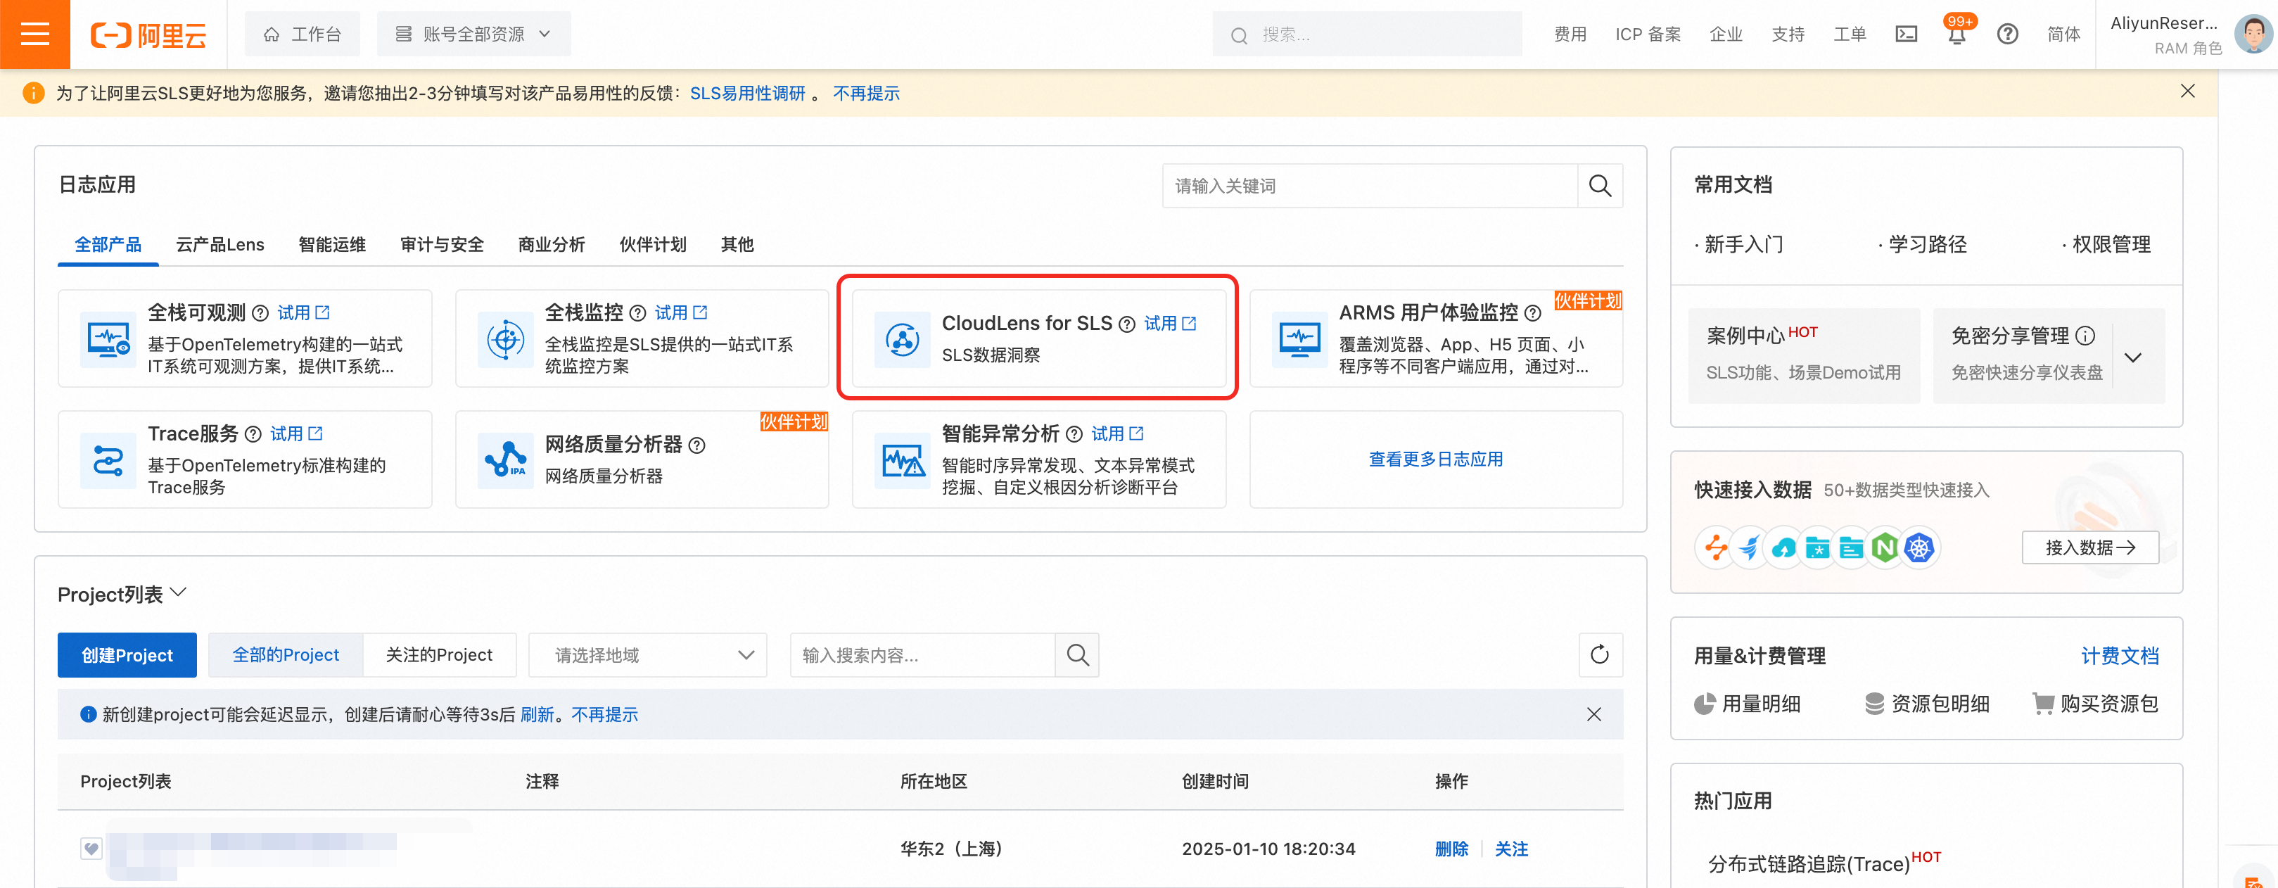Click the 全栈可观测 monitor icon

109,338
